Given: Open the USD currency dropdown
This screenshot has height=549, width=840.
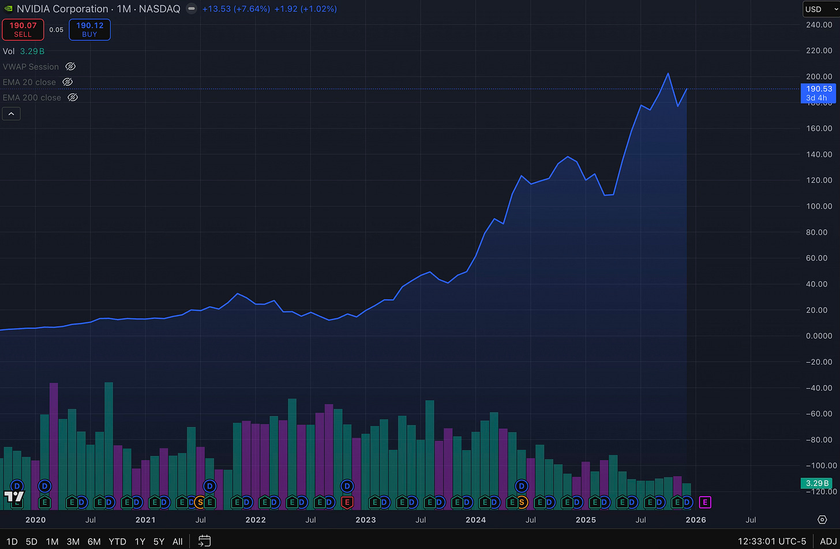Looking at the screenshot, I should (x=820, y=9).
